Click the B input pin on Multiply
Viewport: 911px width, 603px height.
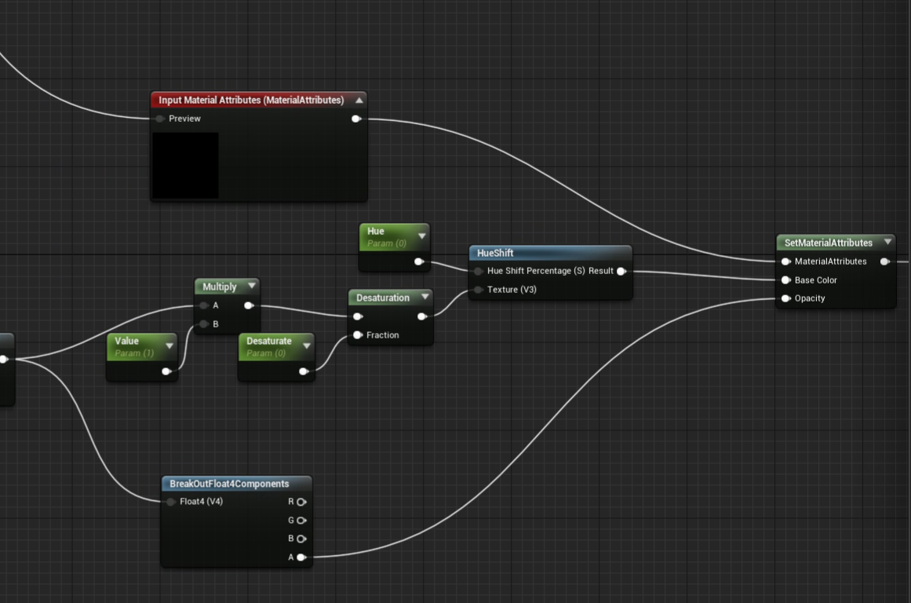click(x=202, y=323)
